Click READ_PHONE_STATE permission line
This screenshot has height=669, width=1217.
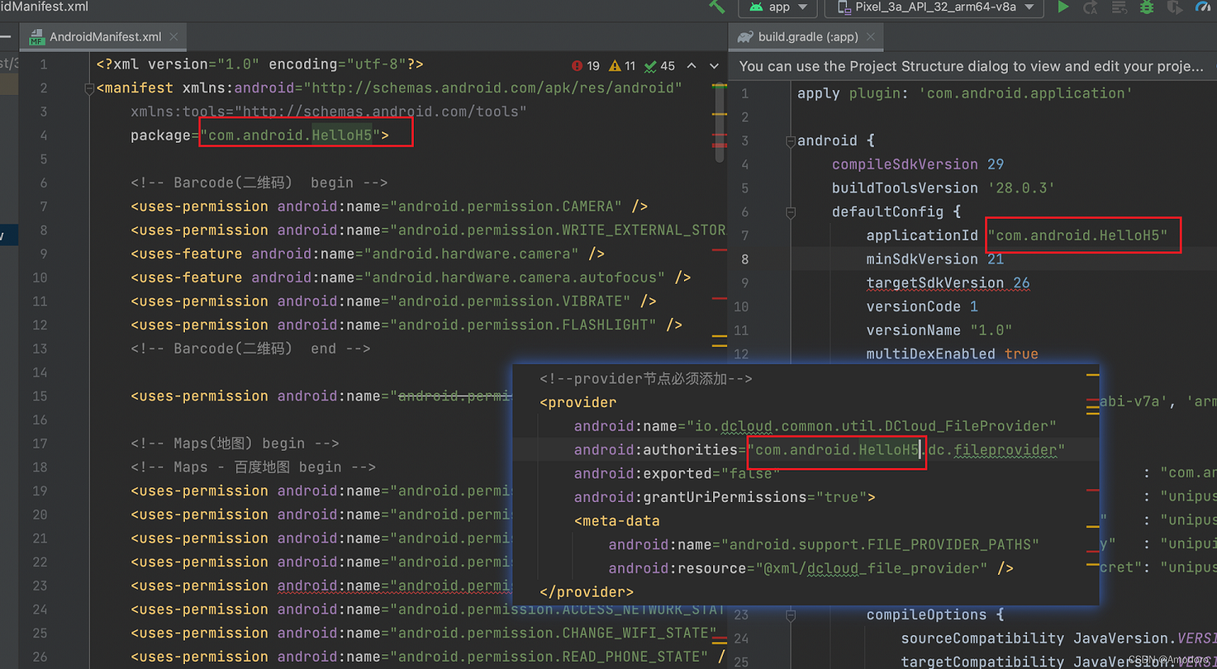(428, 657)
